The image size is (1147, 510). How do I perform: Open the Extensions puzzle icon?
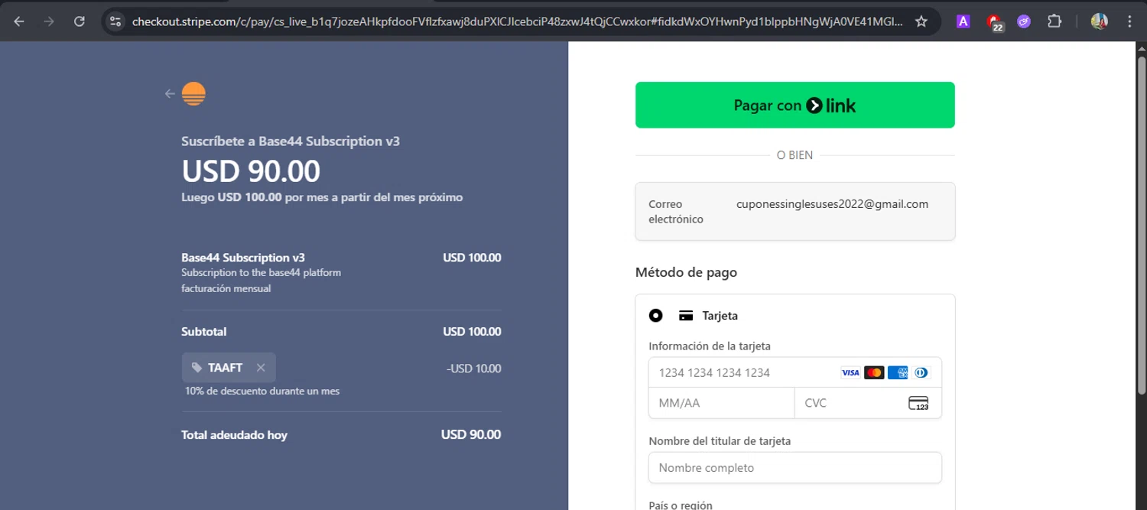[x=1054, y=21]
